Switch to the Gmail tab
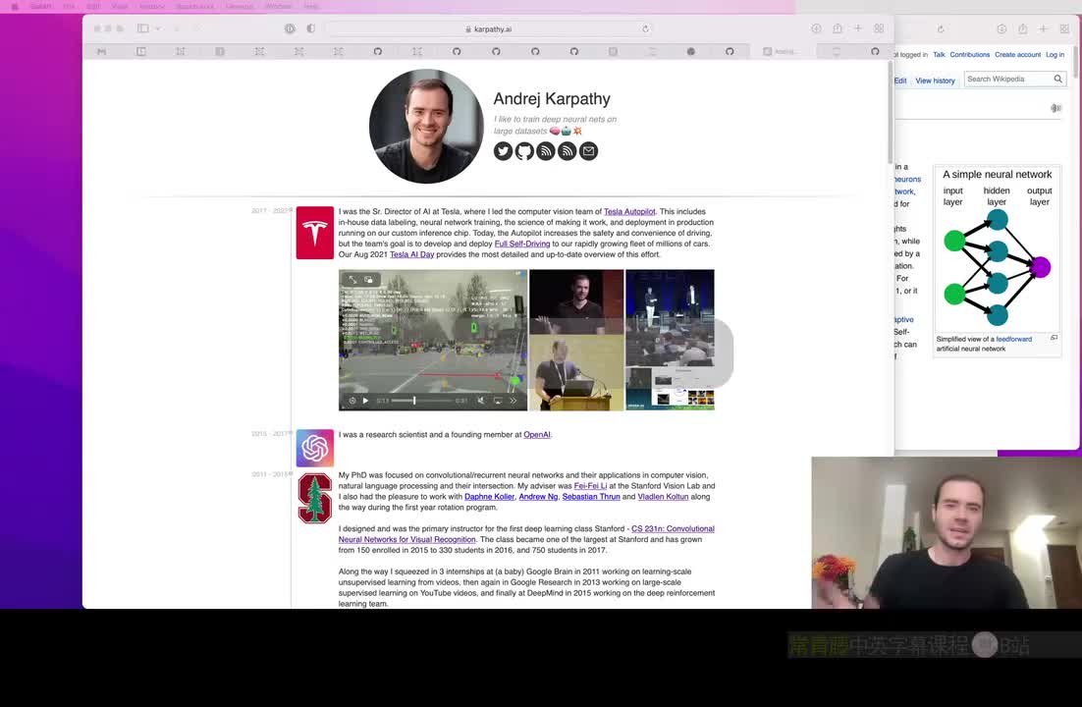The image size is (1082, 707). pyautogui.click(x=101, y=52)
